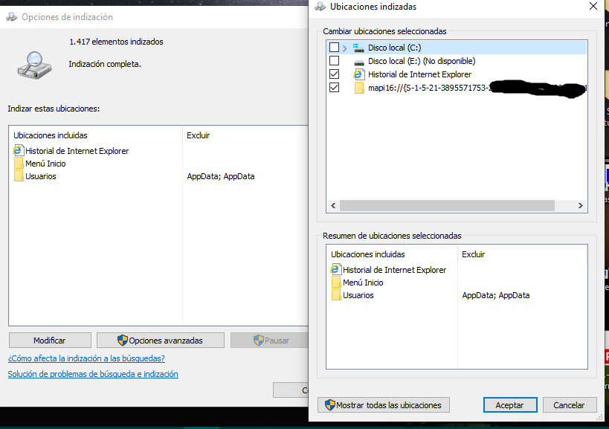Click AppData; AppData in Opciones window list

point(221,177)
